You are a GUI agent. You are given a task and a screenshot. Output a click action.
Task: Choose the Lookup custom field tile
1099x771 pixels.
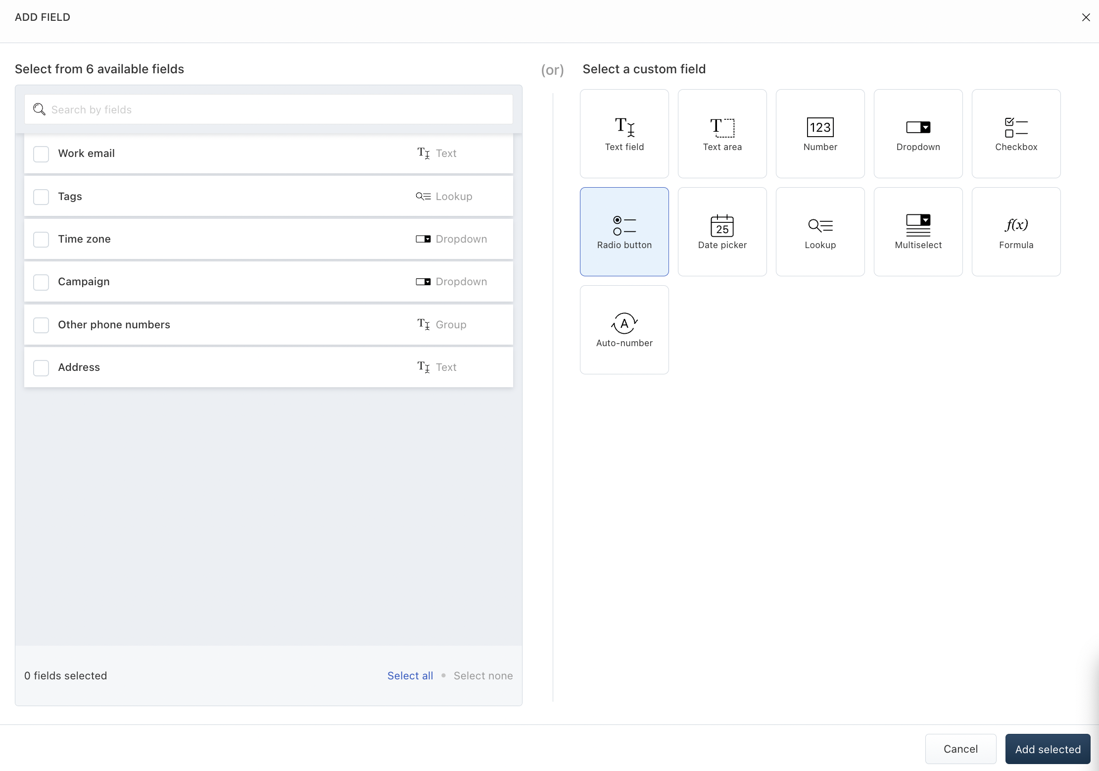820,232
